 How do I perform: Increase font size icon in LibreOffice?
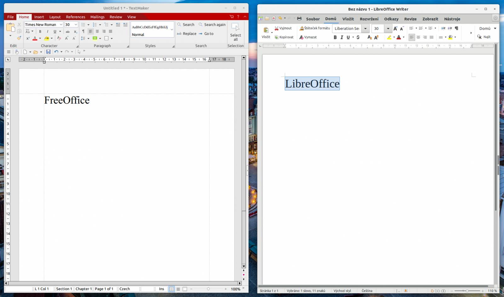395,28
